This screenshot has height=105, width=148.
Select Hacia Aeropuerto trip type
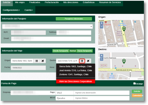click(x=85, y=51)
